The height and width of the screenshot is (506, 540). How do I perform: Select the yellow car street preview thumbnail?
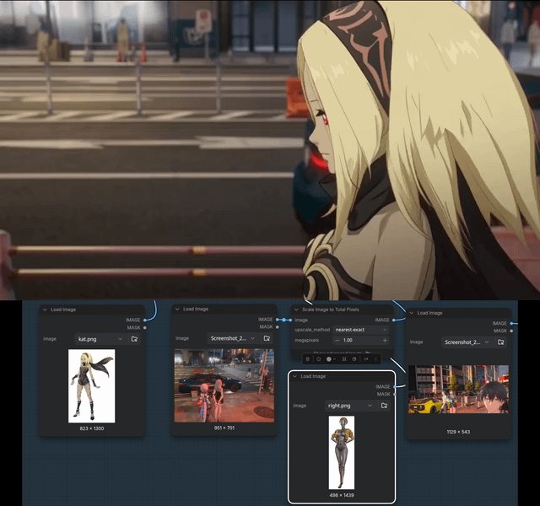458,390
